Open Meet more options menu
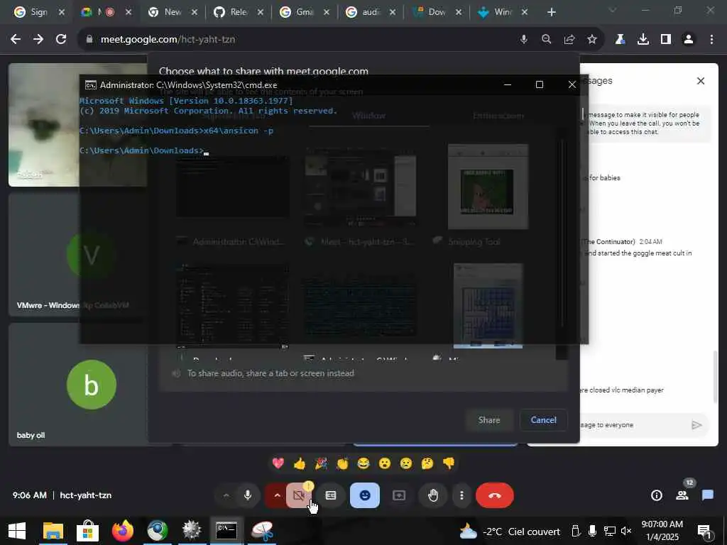The image size is (727, 545). pyautogui.click(x=461, y=495)
